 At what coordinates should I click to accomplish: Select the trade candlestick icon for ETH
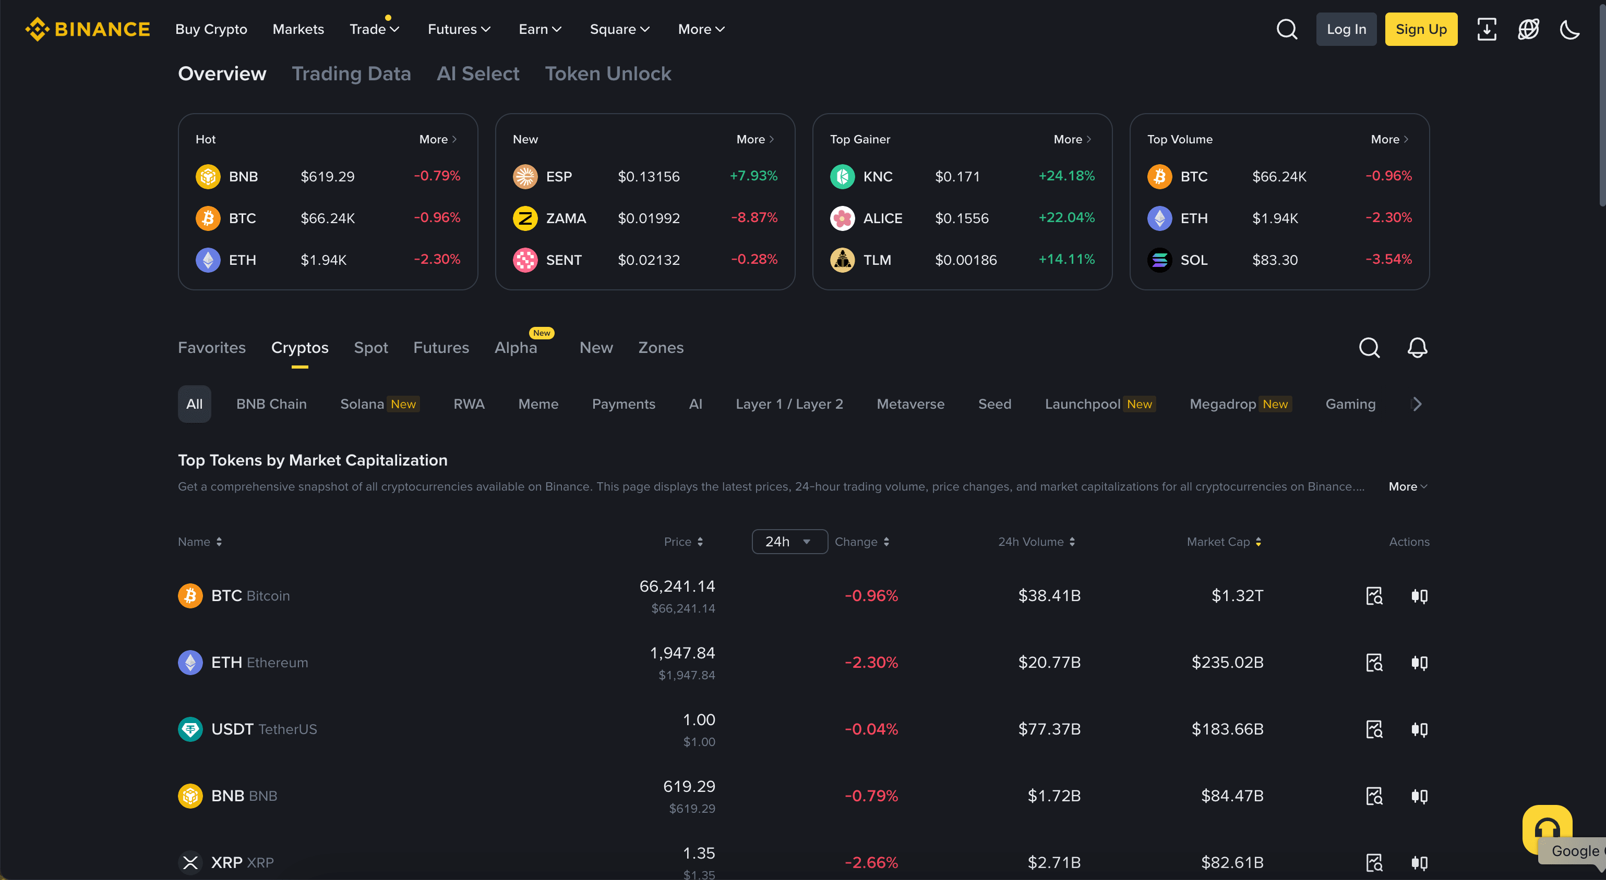pyautogui.click(x=1419, y=662)
